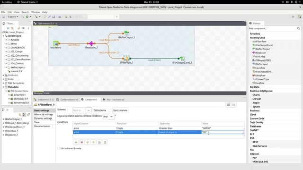Select the tFileOutputExcel_1 component on canvas

point(182,58)
